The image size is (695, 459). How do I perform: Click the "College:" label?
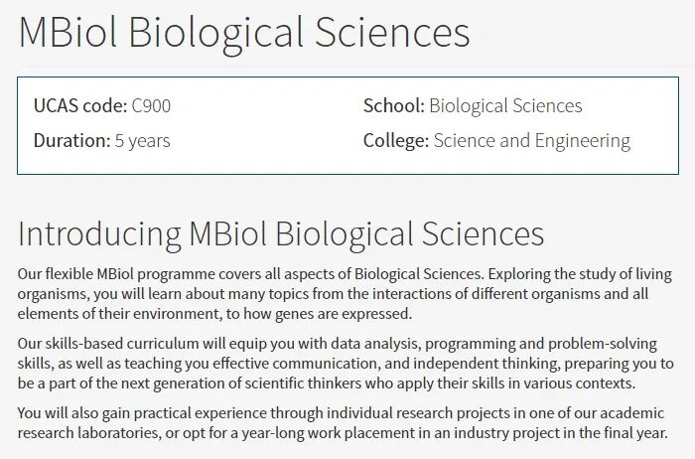click(x=396, y=141)
